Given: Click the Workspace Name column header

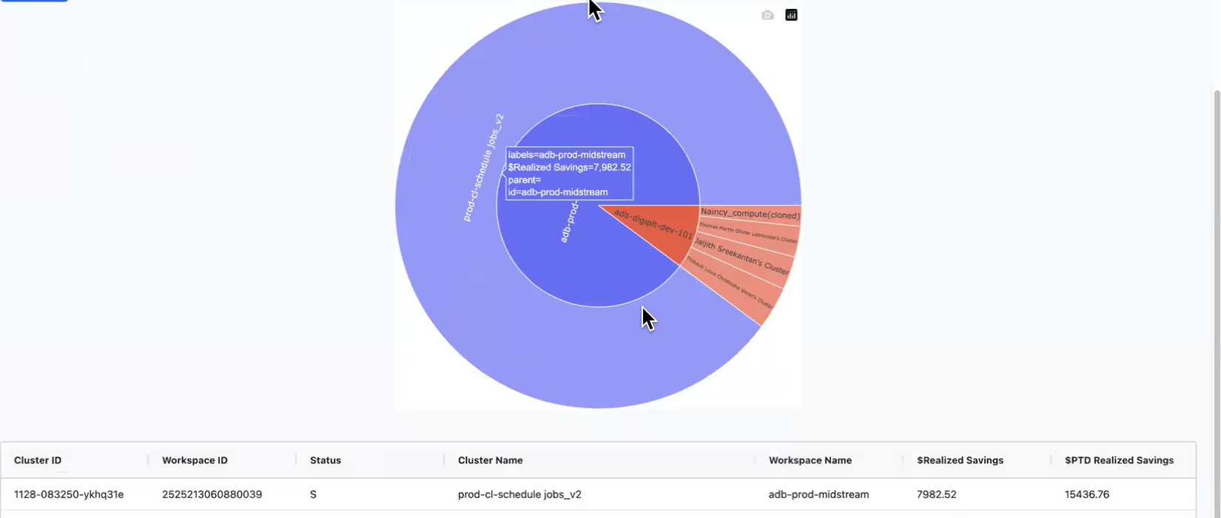Looking at the screenshot, I should [810, 460].
